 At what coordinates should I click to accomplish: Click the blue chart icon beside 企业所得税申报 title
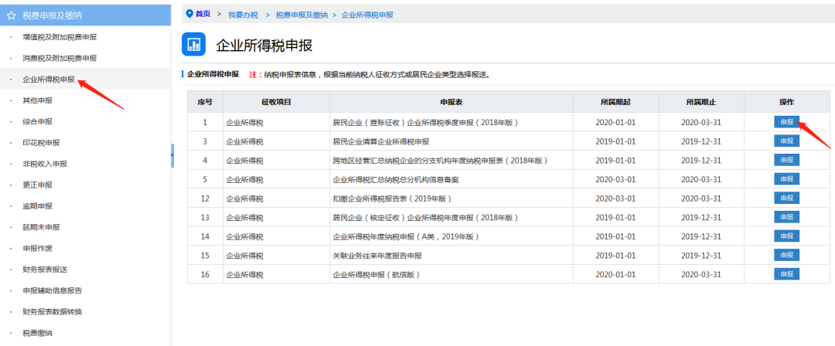point(193,45)
